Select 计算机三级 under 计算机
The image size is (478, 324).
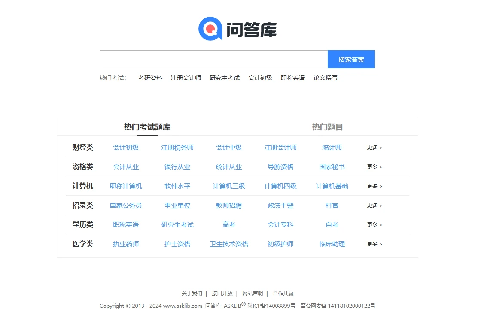coord(229,186)
